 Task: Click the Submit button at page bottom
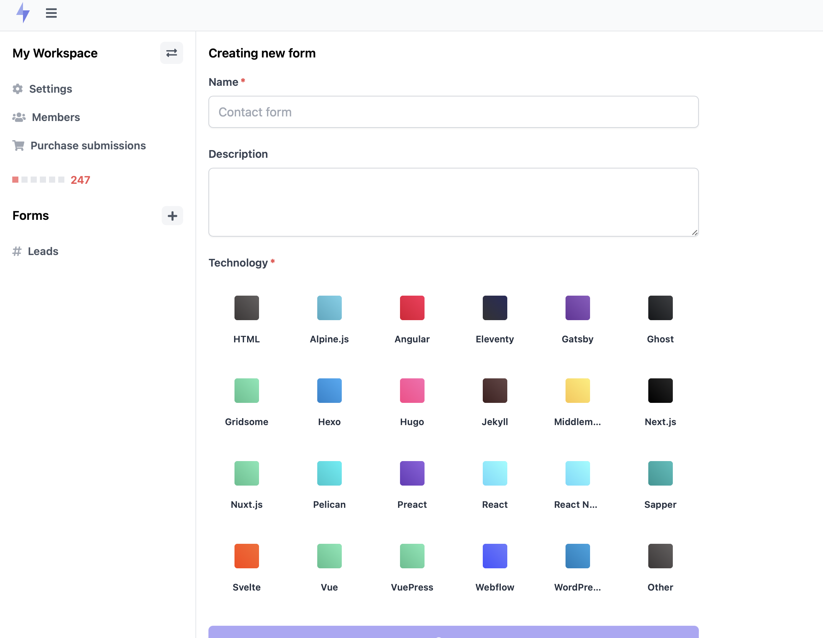pyautogui.click(x=454, y=631)
